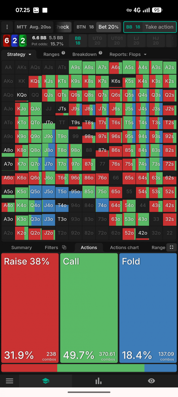Select the green Call action panel
Image resolution: width=178 pixels, height=397 pixels.
point(89,308)
